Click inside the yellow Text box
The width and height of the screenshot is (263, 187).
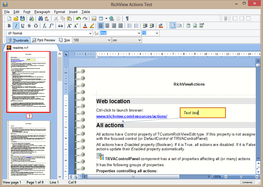click(203, 113)
